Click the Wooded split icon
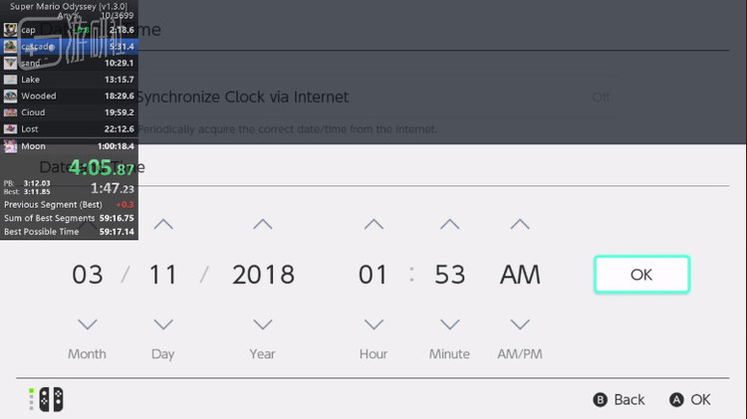The width and height of the screenshot is (747, 419). point(11,96)
